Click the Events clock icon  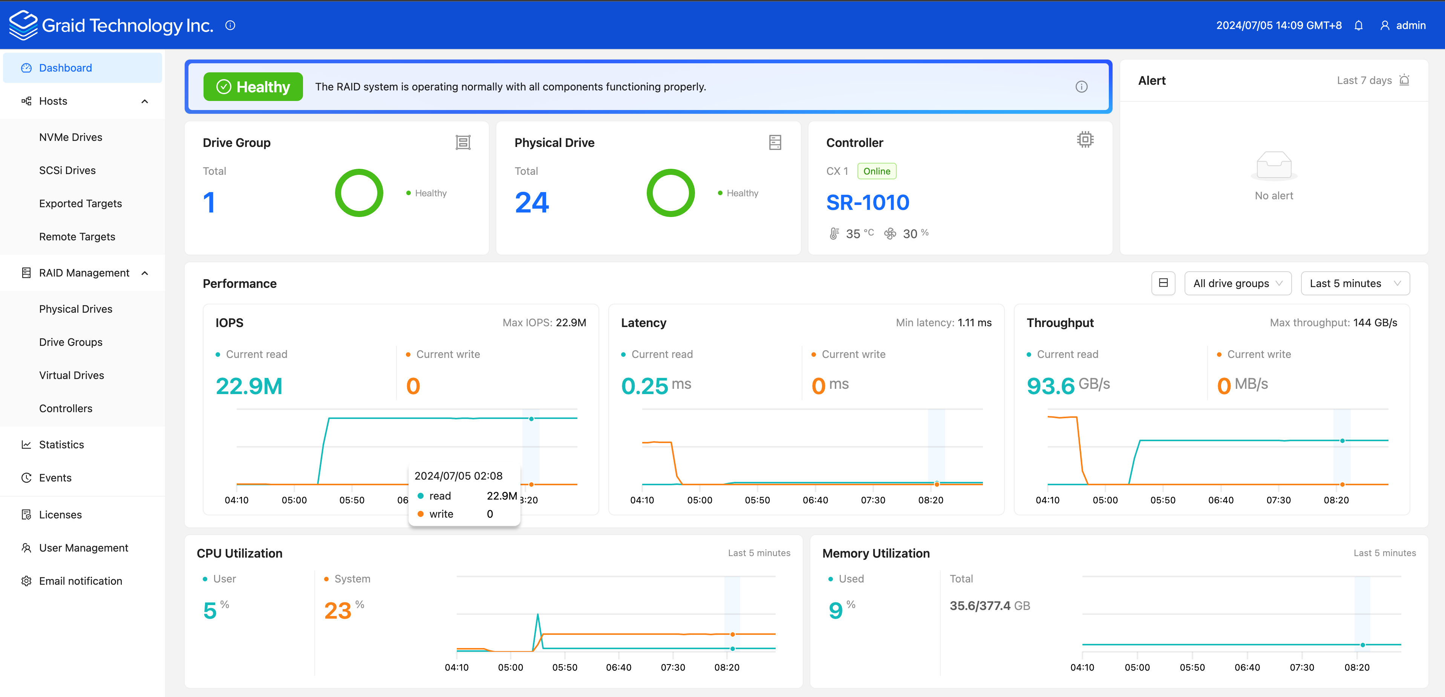pos(26,477)
